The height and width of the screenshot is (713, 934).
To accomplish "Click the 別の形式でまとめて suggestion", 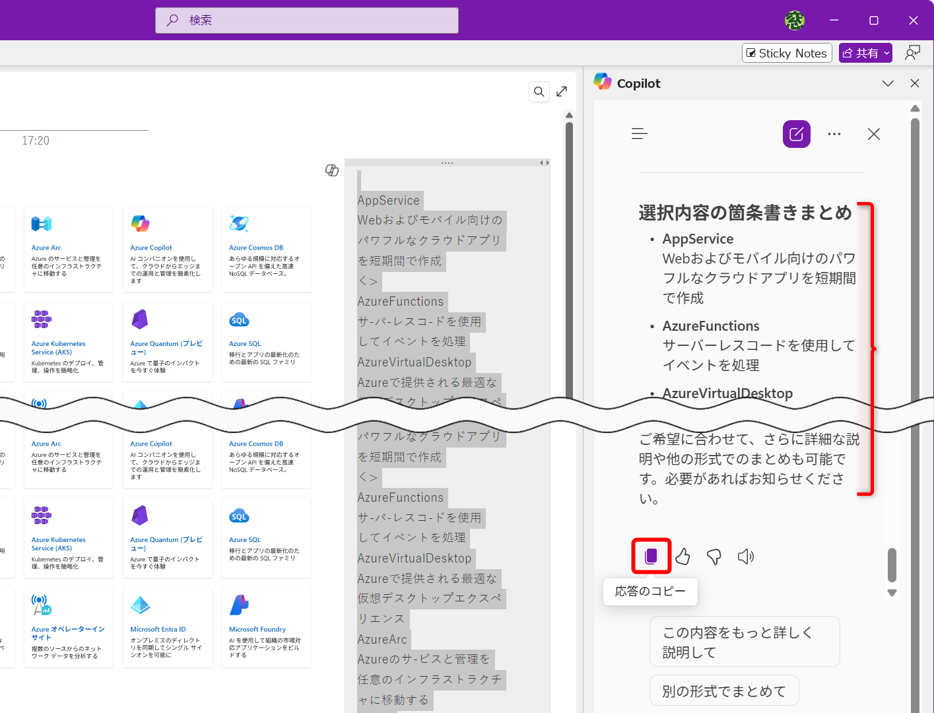I will [x=724, y=690].
